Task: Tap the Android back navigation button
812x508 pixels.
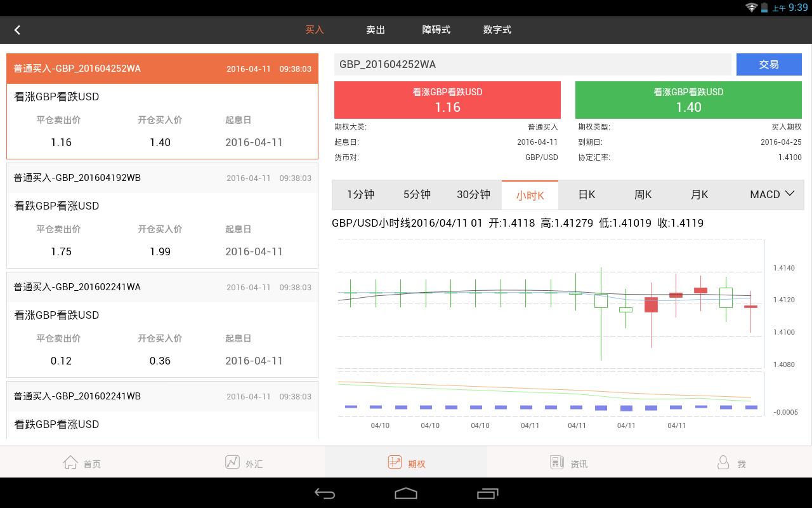Action: [325, 493]
